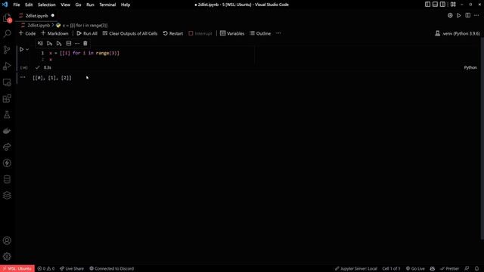
Task: Open the File menu
Action: tap(17, 5)
